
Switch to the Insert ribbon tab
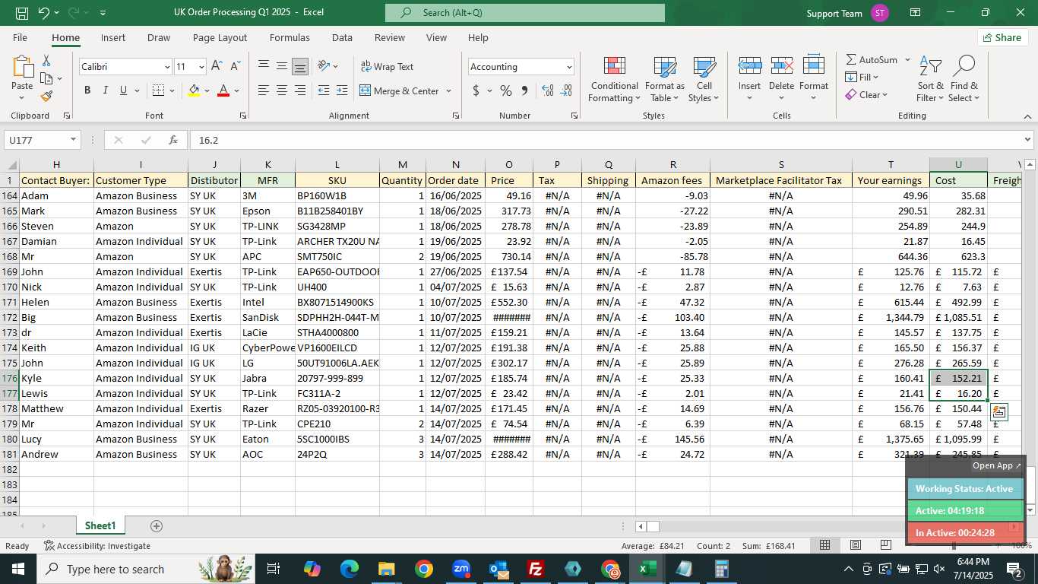(113, 37)
